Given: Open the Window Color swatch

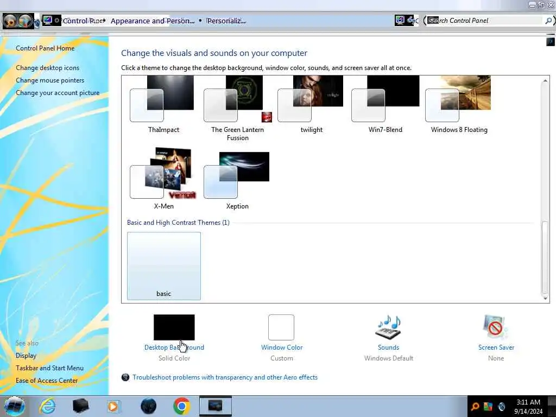Looking at the screenshot, I should click(x=281, y=327).
